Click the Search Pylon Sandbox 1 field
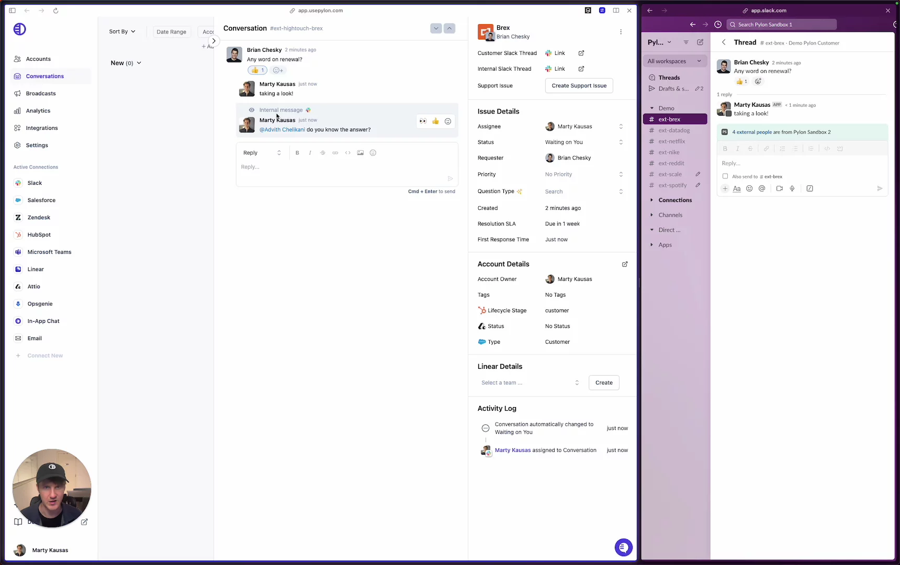The width and height of the screenshot is (900, 565). pos(782,25)
